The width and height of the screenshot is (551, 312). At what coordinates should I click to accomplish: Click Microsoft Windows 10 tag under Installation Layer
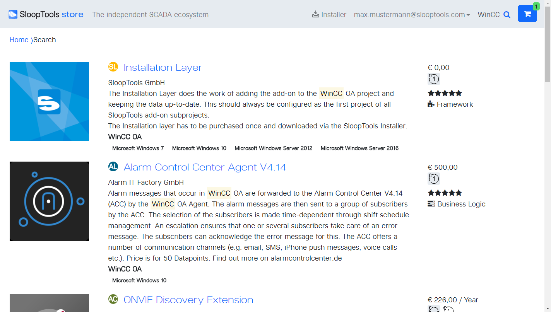(199, 148)
